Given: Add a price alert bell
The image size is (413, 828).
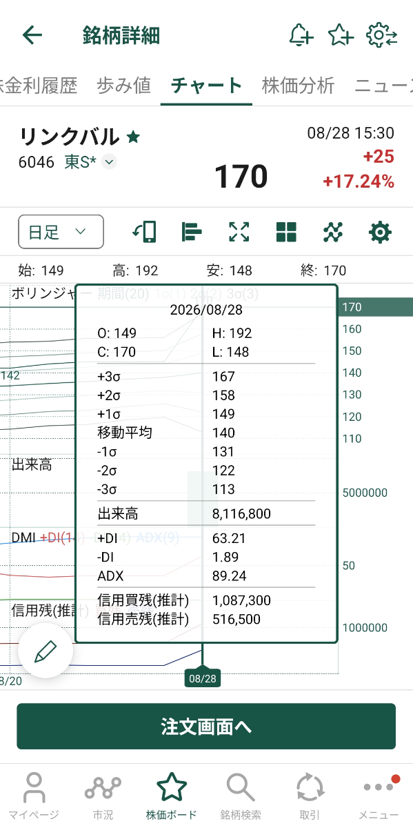Looking at the screenshot, I should [x=301, y=35].
